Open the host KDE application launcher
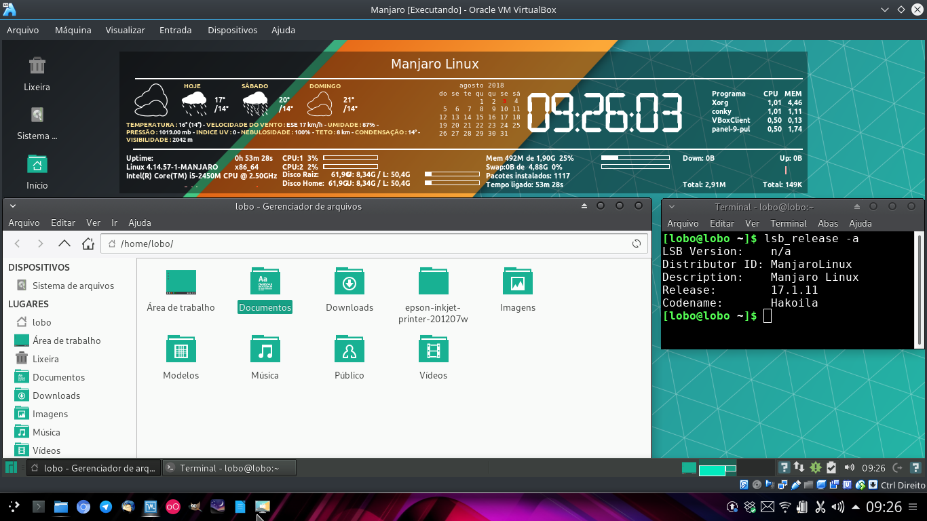The image size is (927, 521). point(14,506)
